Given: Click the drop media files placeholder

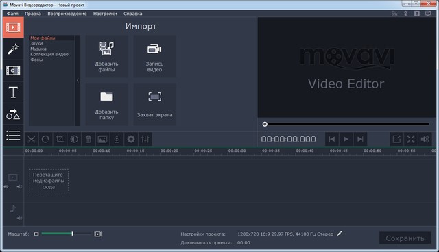Looking at the screenshot, I should pos(49,181).
